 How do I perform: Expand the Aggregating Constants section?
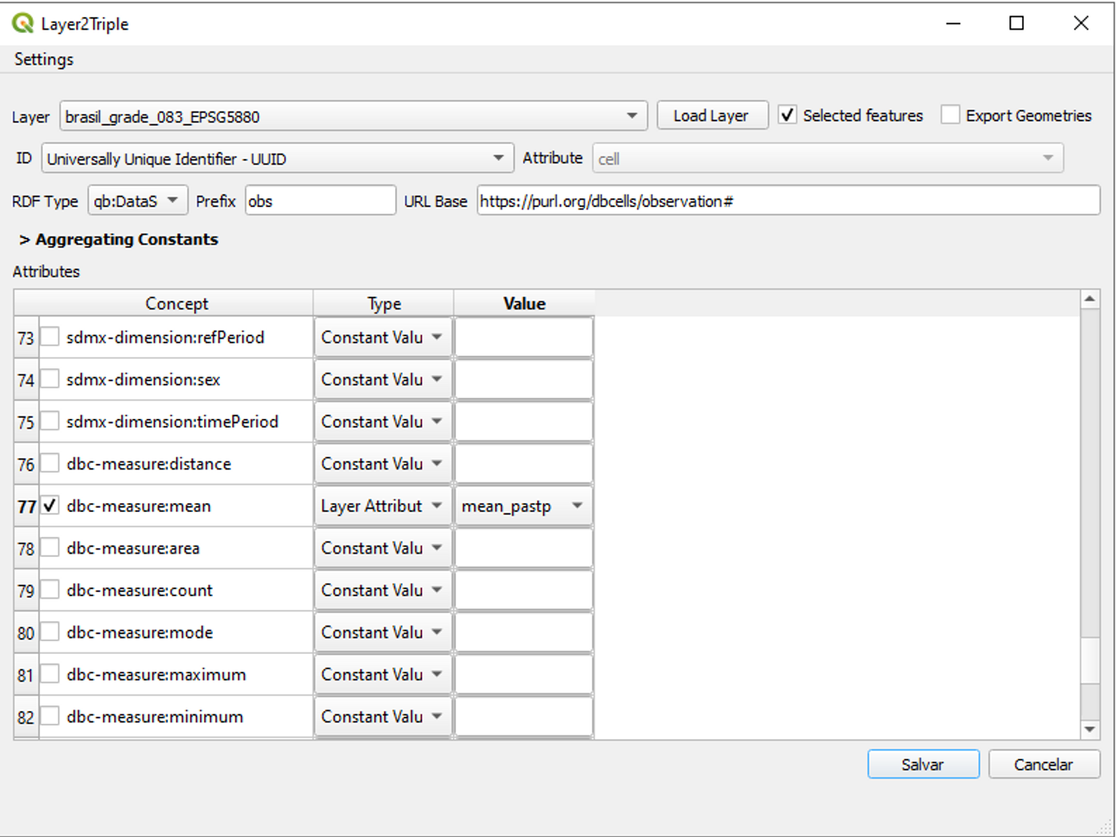pyautogui.click(x=118, y=239)
